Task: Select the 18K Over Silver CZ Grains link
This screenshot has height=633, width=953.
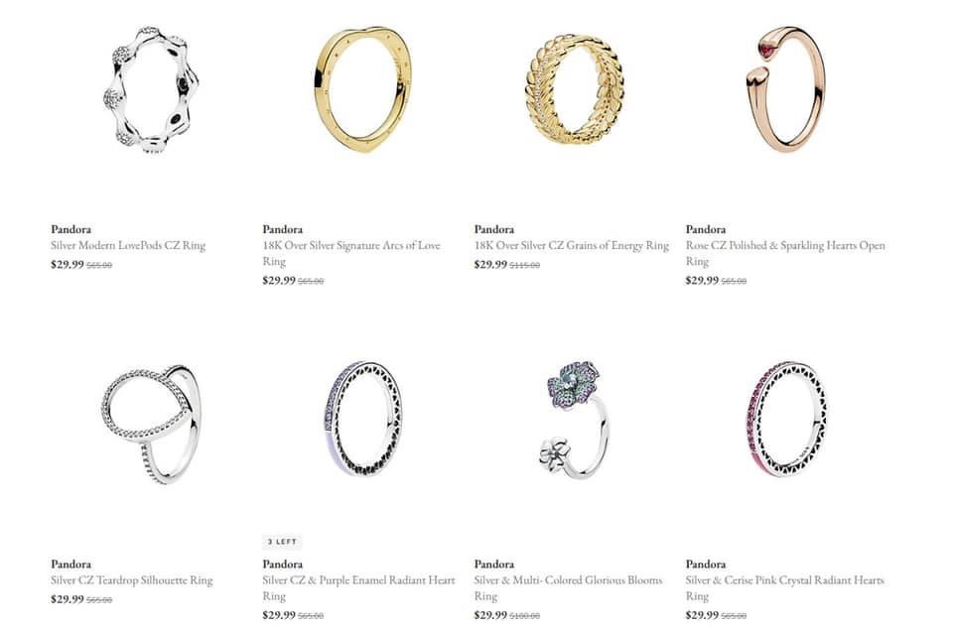Action: [x=572, y=245]
